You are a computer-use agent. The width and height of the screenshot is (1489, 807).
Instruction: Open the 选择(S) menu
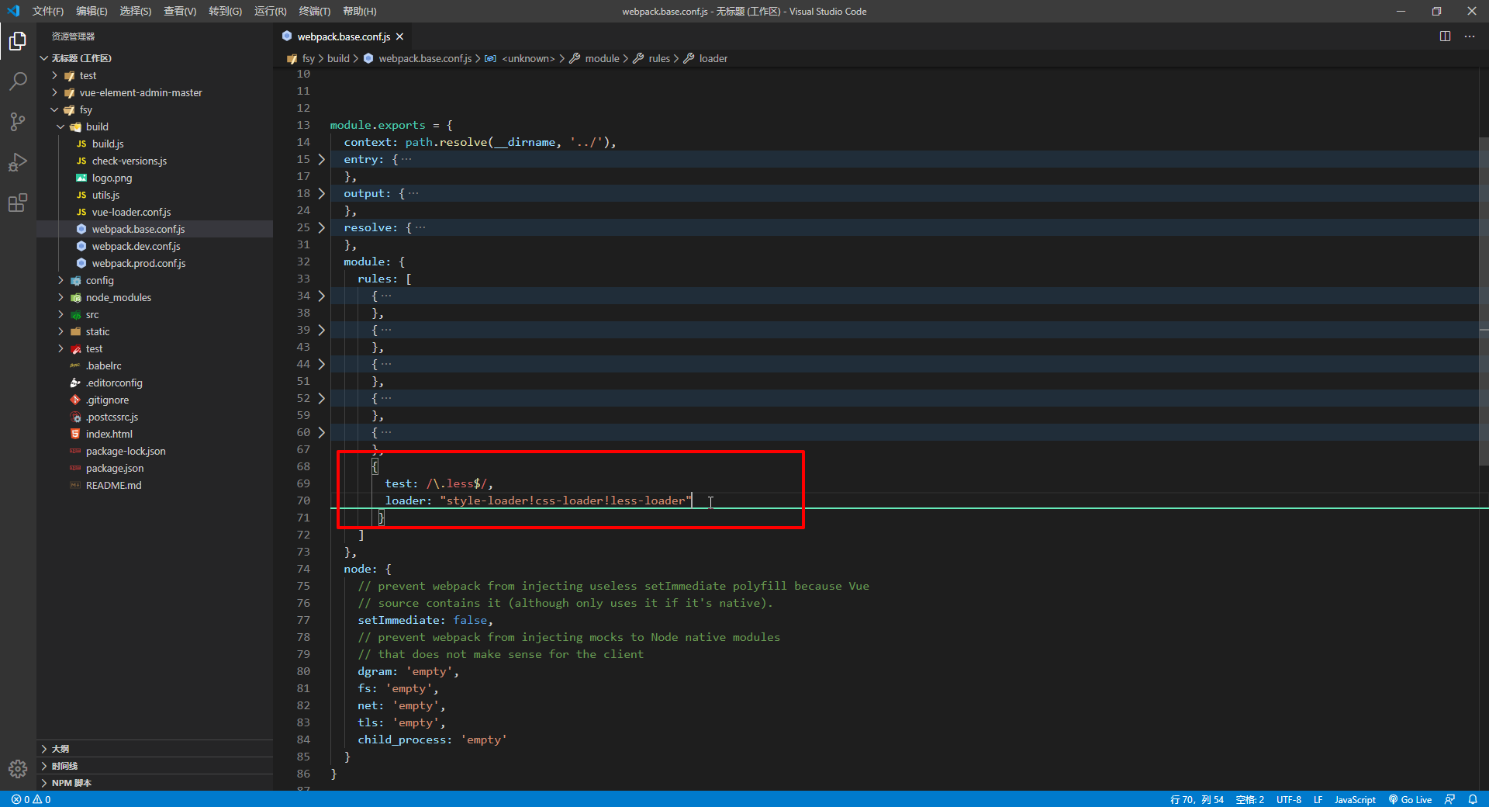(x=136, y=11)
